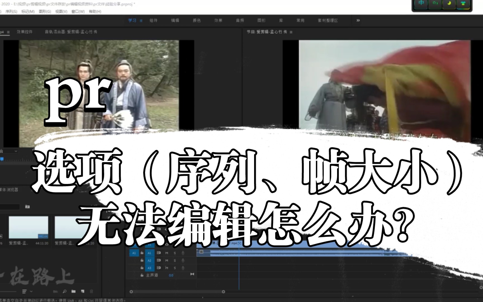The height and width of the screenshot is (302, 483).
Task: Switch to the 音频 workspace
Action: pyautogui.click(x=240, y=20)
